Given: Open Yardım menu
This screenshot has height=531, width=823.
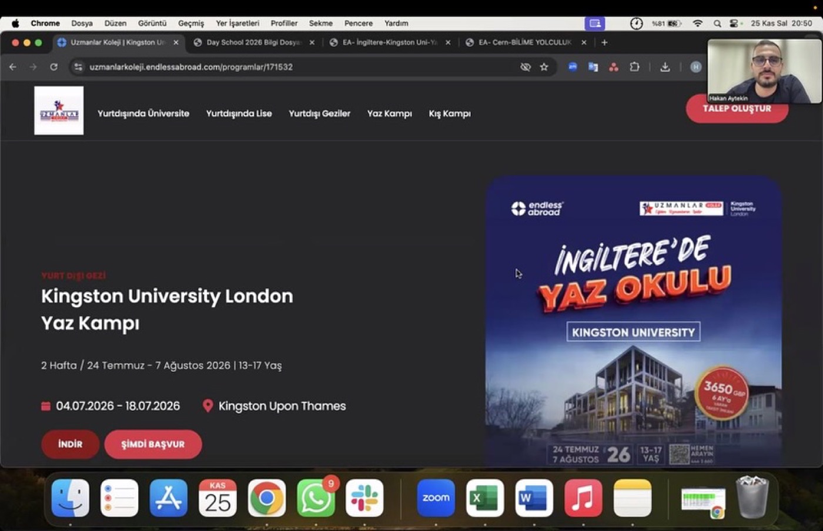Looking at the screenshot, I should pos(396,23).
